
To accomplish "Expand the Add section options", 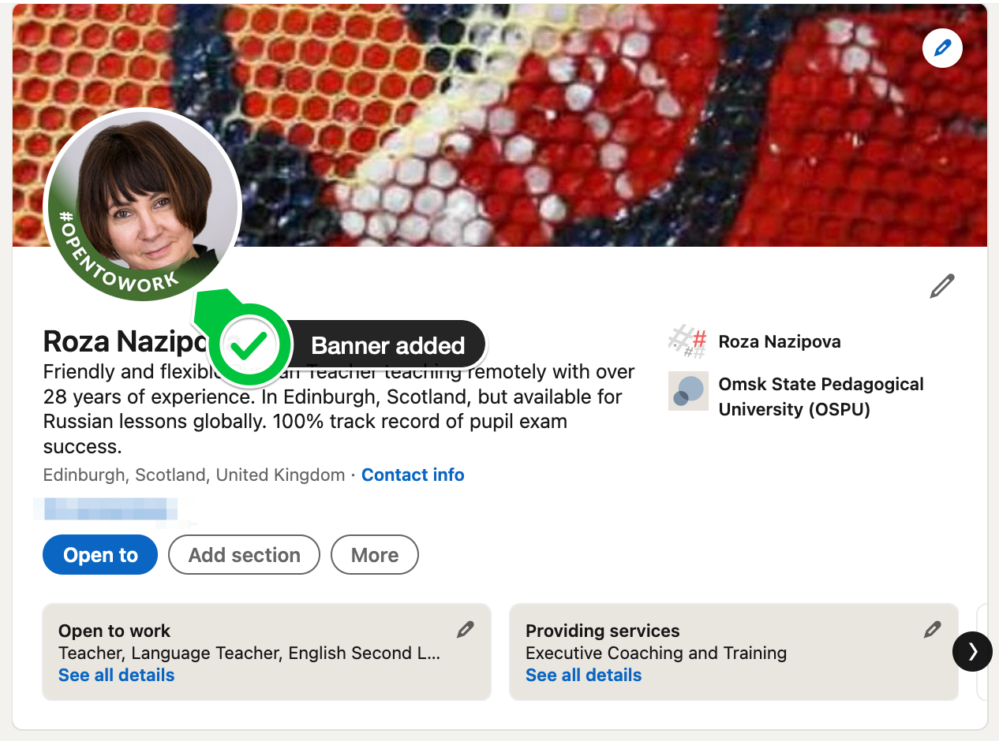I will pos(245,555).
